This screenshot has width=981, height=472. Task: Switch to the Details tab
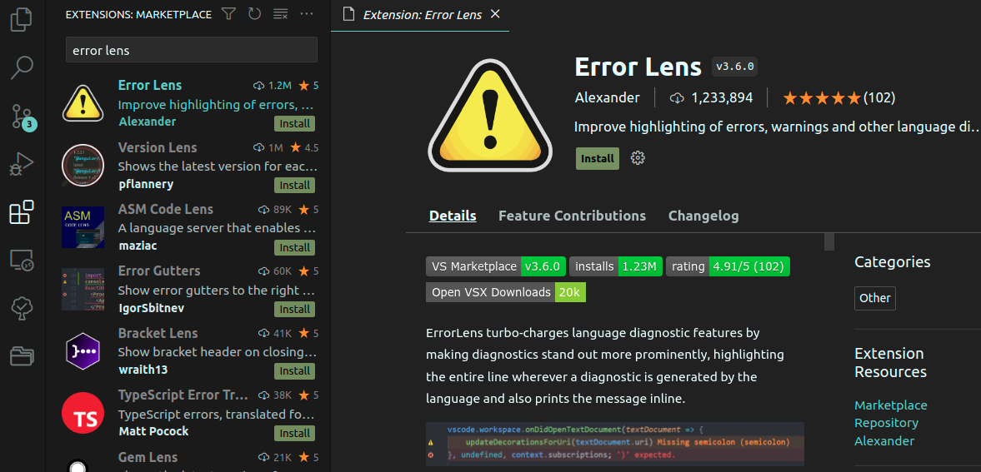(x=453, y=216)
